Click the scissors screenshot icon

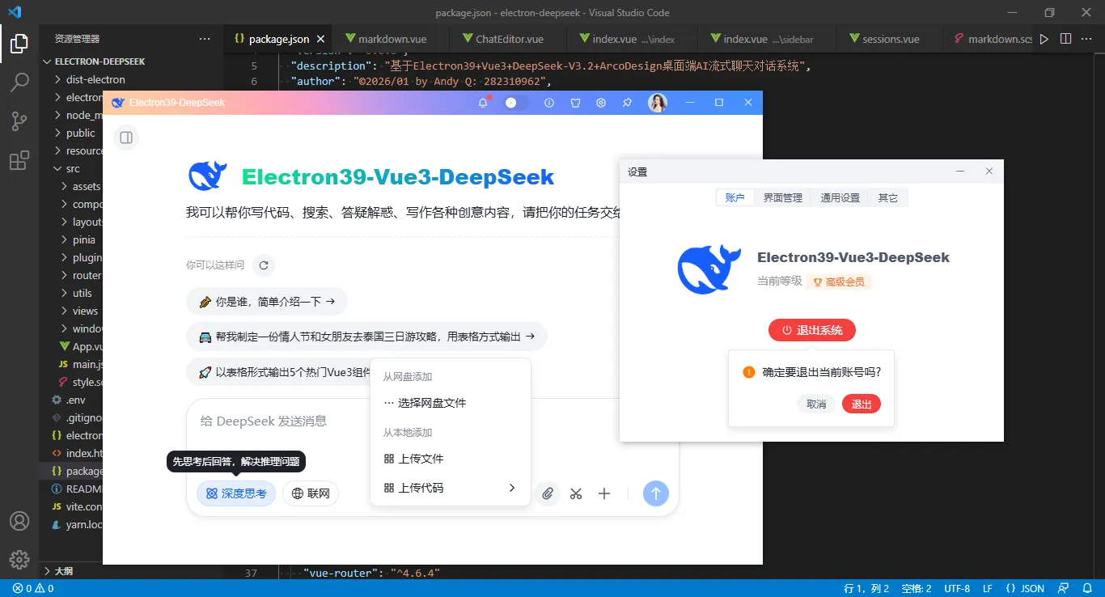pos(576,493)
